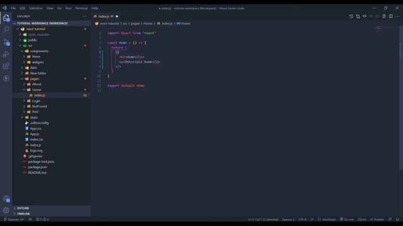
Task: Open the Search view in activity bar
Action: point(6,30)
